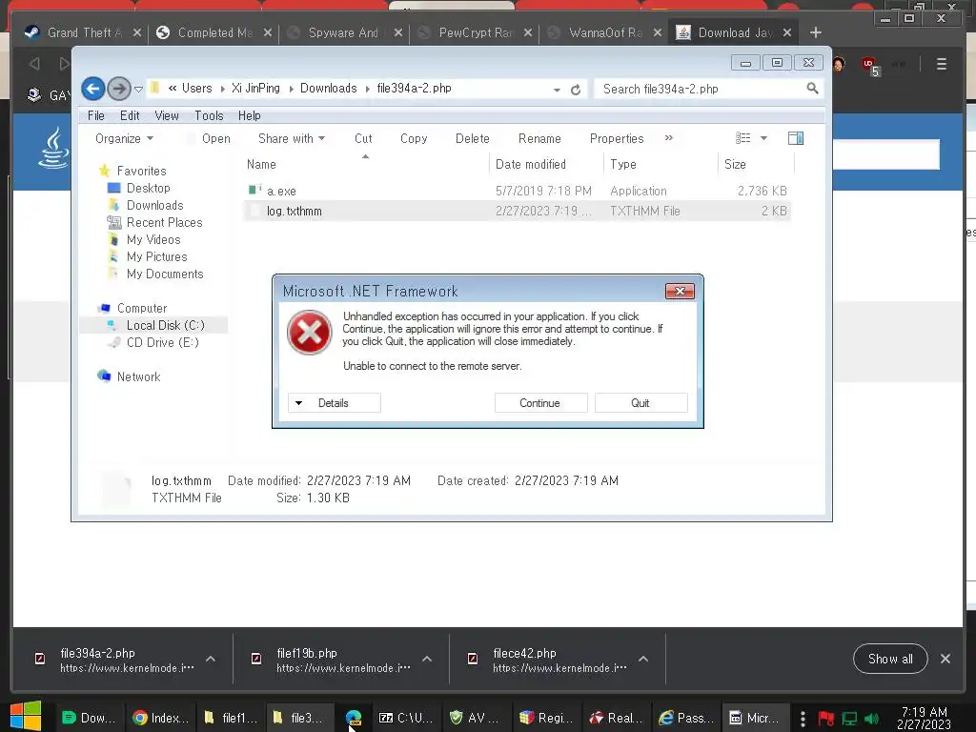Select the log.txthmm file
The height and width of the screenshot is (732, 976).
click(517, 211)
